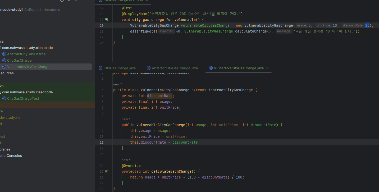Select the Consoles entry in the project tree
The width and height of the screenshot is (379, 192).
point(11,156)
